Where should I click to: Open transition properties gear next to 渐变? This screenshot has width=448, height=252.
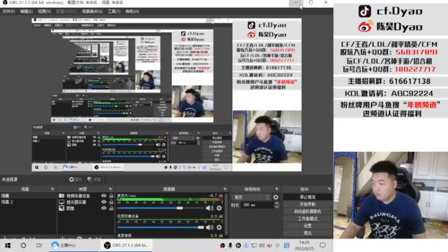coord(276,197)
